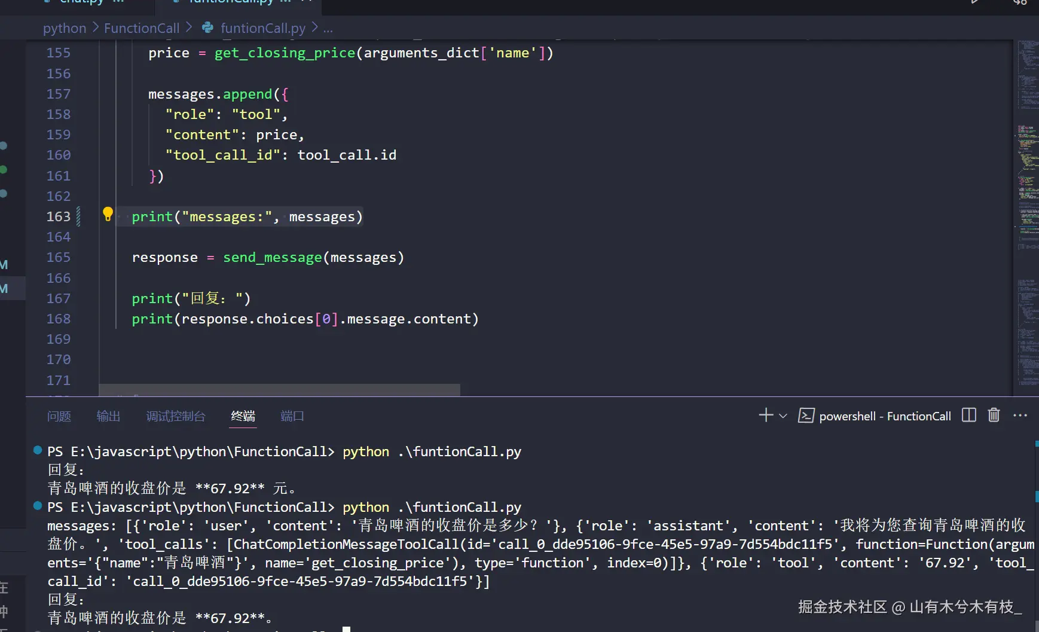
Task: Click line number 157 in the gutter
Action: [59, 94]
